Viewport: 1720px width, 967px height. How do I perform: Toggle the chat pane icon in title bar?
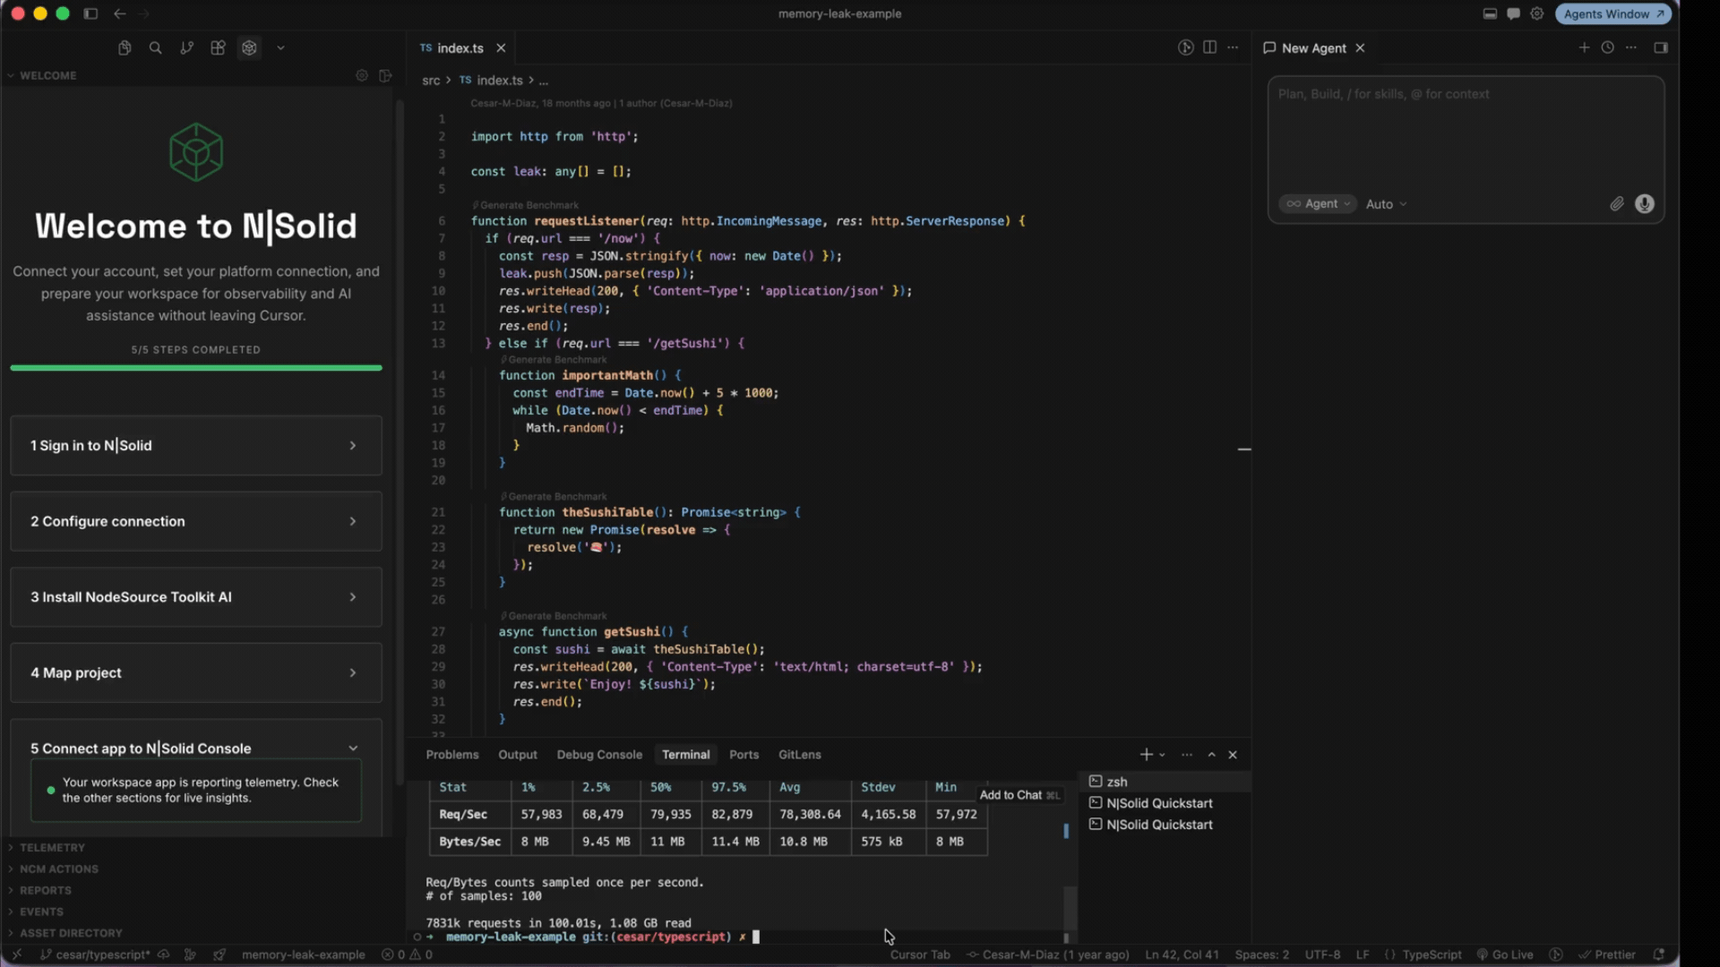point(1513,13)
